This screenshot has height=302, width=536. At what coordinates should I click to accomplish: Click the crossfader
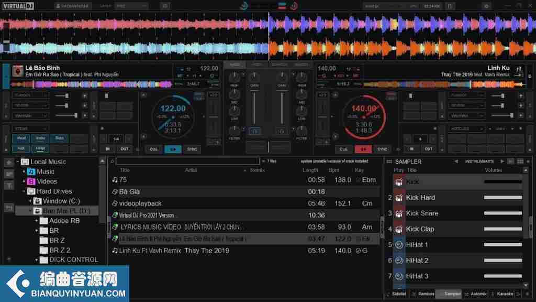[269, 147]
